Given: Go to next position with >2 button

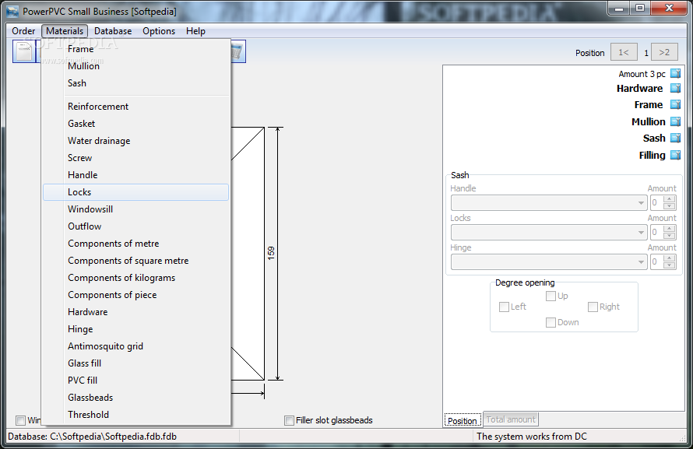Looking at the screenshot, I should click(664, 52).
